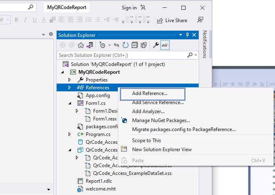The image size is (275, 195).
Task: Expand the Properties node
Action: pos(70,80)
